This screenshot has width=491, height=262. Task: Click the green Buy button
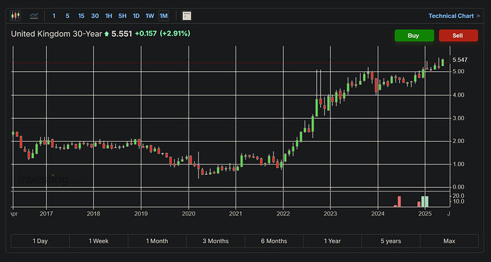pyautogui.click(x=414, y=36)
